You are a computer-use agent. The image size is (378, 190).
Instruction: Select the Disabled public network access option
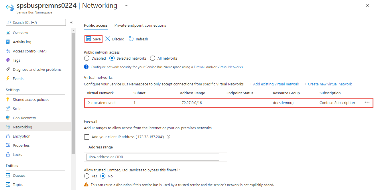click(x=87, y=58)
